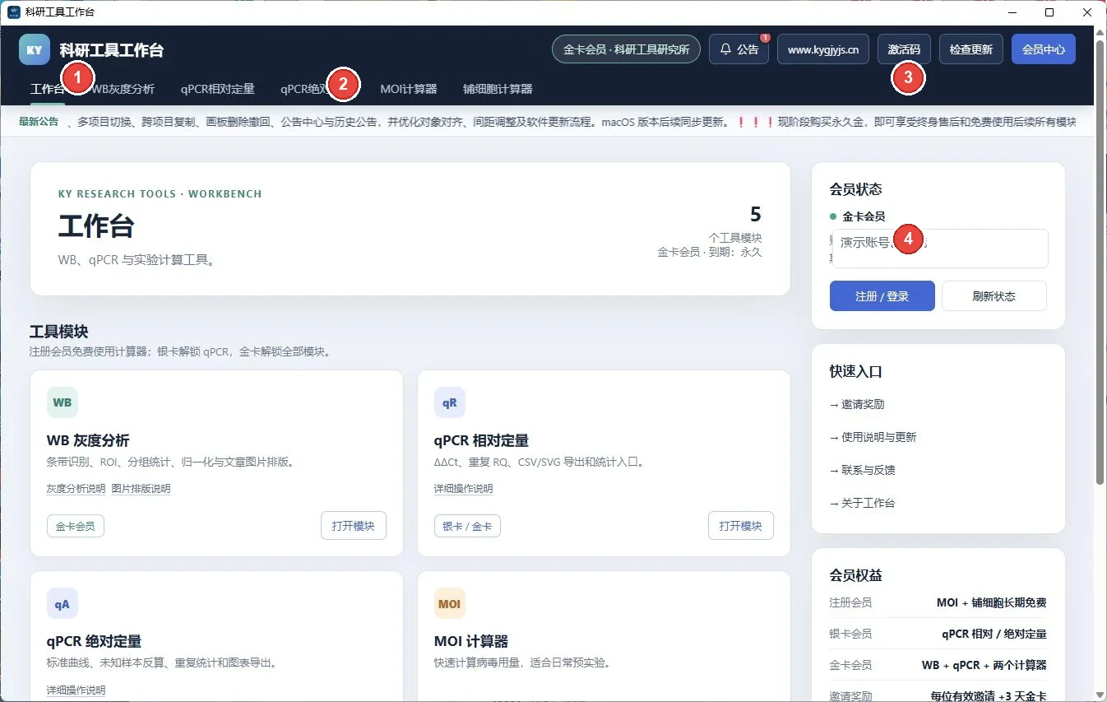Open the 图片排版说明 link
The width and height of the screenshot is (1107, 702).
coord(141,489)
